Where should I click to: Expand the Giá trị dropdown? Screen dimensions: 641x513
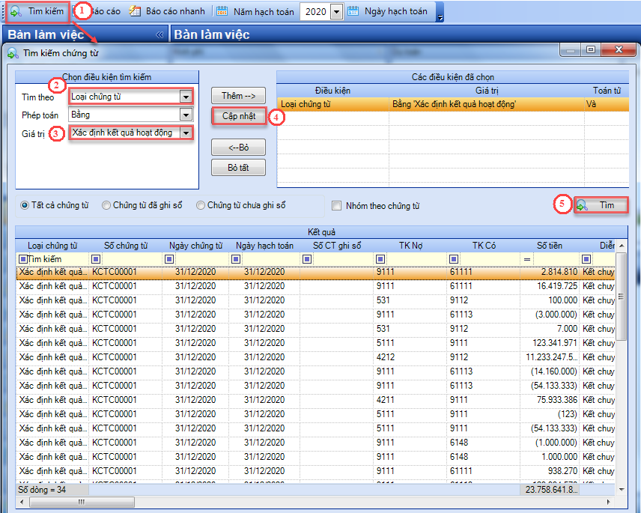(186, 133)
